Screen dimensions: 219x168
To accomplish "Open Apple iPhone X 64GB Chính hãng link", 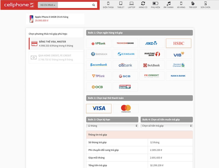I will [x=52, y=17].
